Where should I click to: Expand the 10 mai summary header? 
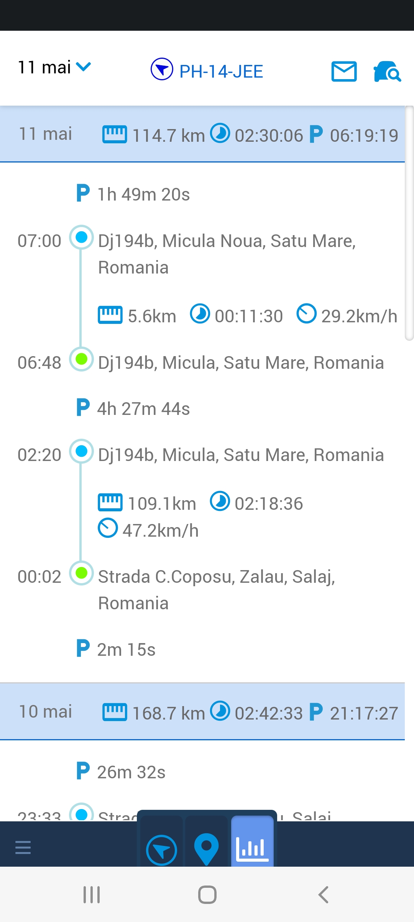pyautogui.click(x=202, y=712)
